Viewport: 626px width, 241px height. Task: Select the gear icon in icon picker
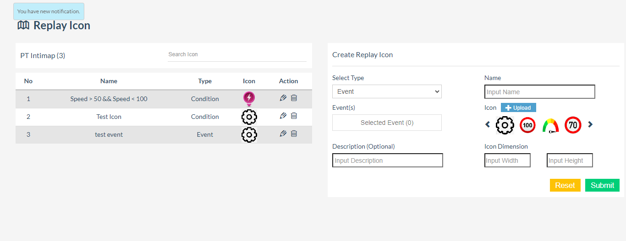click(505, 125)
